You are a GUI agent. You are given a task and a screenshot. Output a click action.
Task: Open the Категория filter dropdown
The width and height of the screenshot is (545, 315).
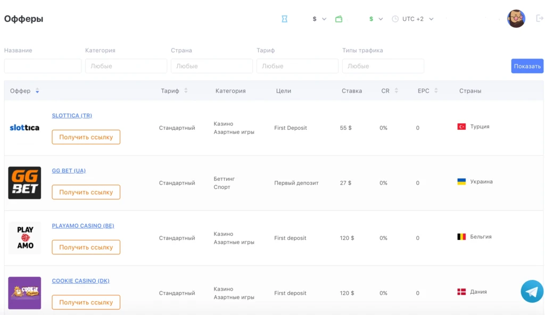click(126, 66)
